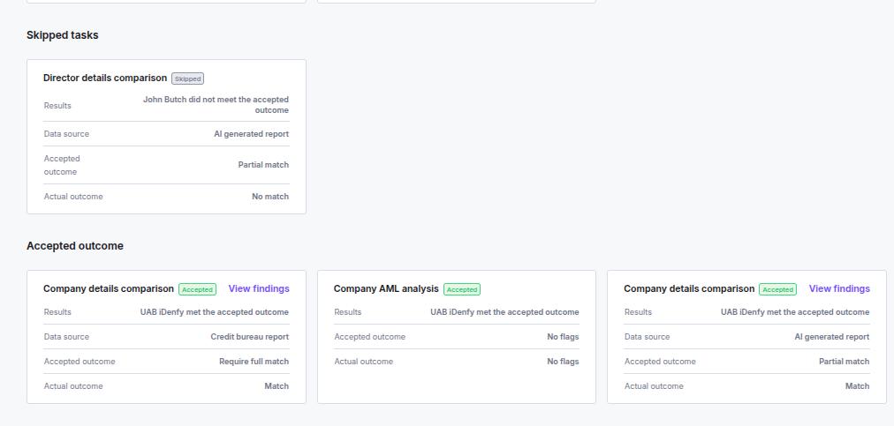Open View findings in the Credit bureau card

(258, 288)
